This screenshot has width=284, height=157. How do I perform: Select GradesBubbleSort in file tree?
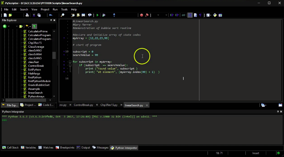coord(39,85)
